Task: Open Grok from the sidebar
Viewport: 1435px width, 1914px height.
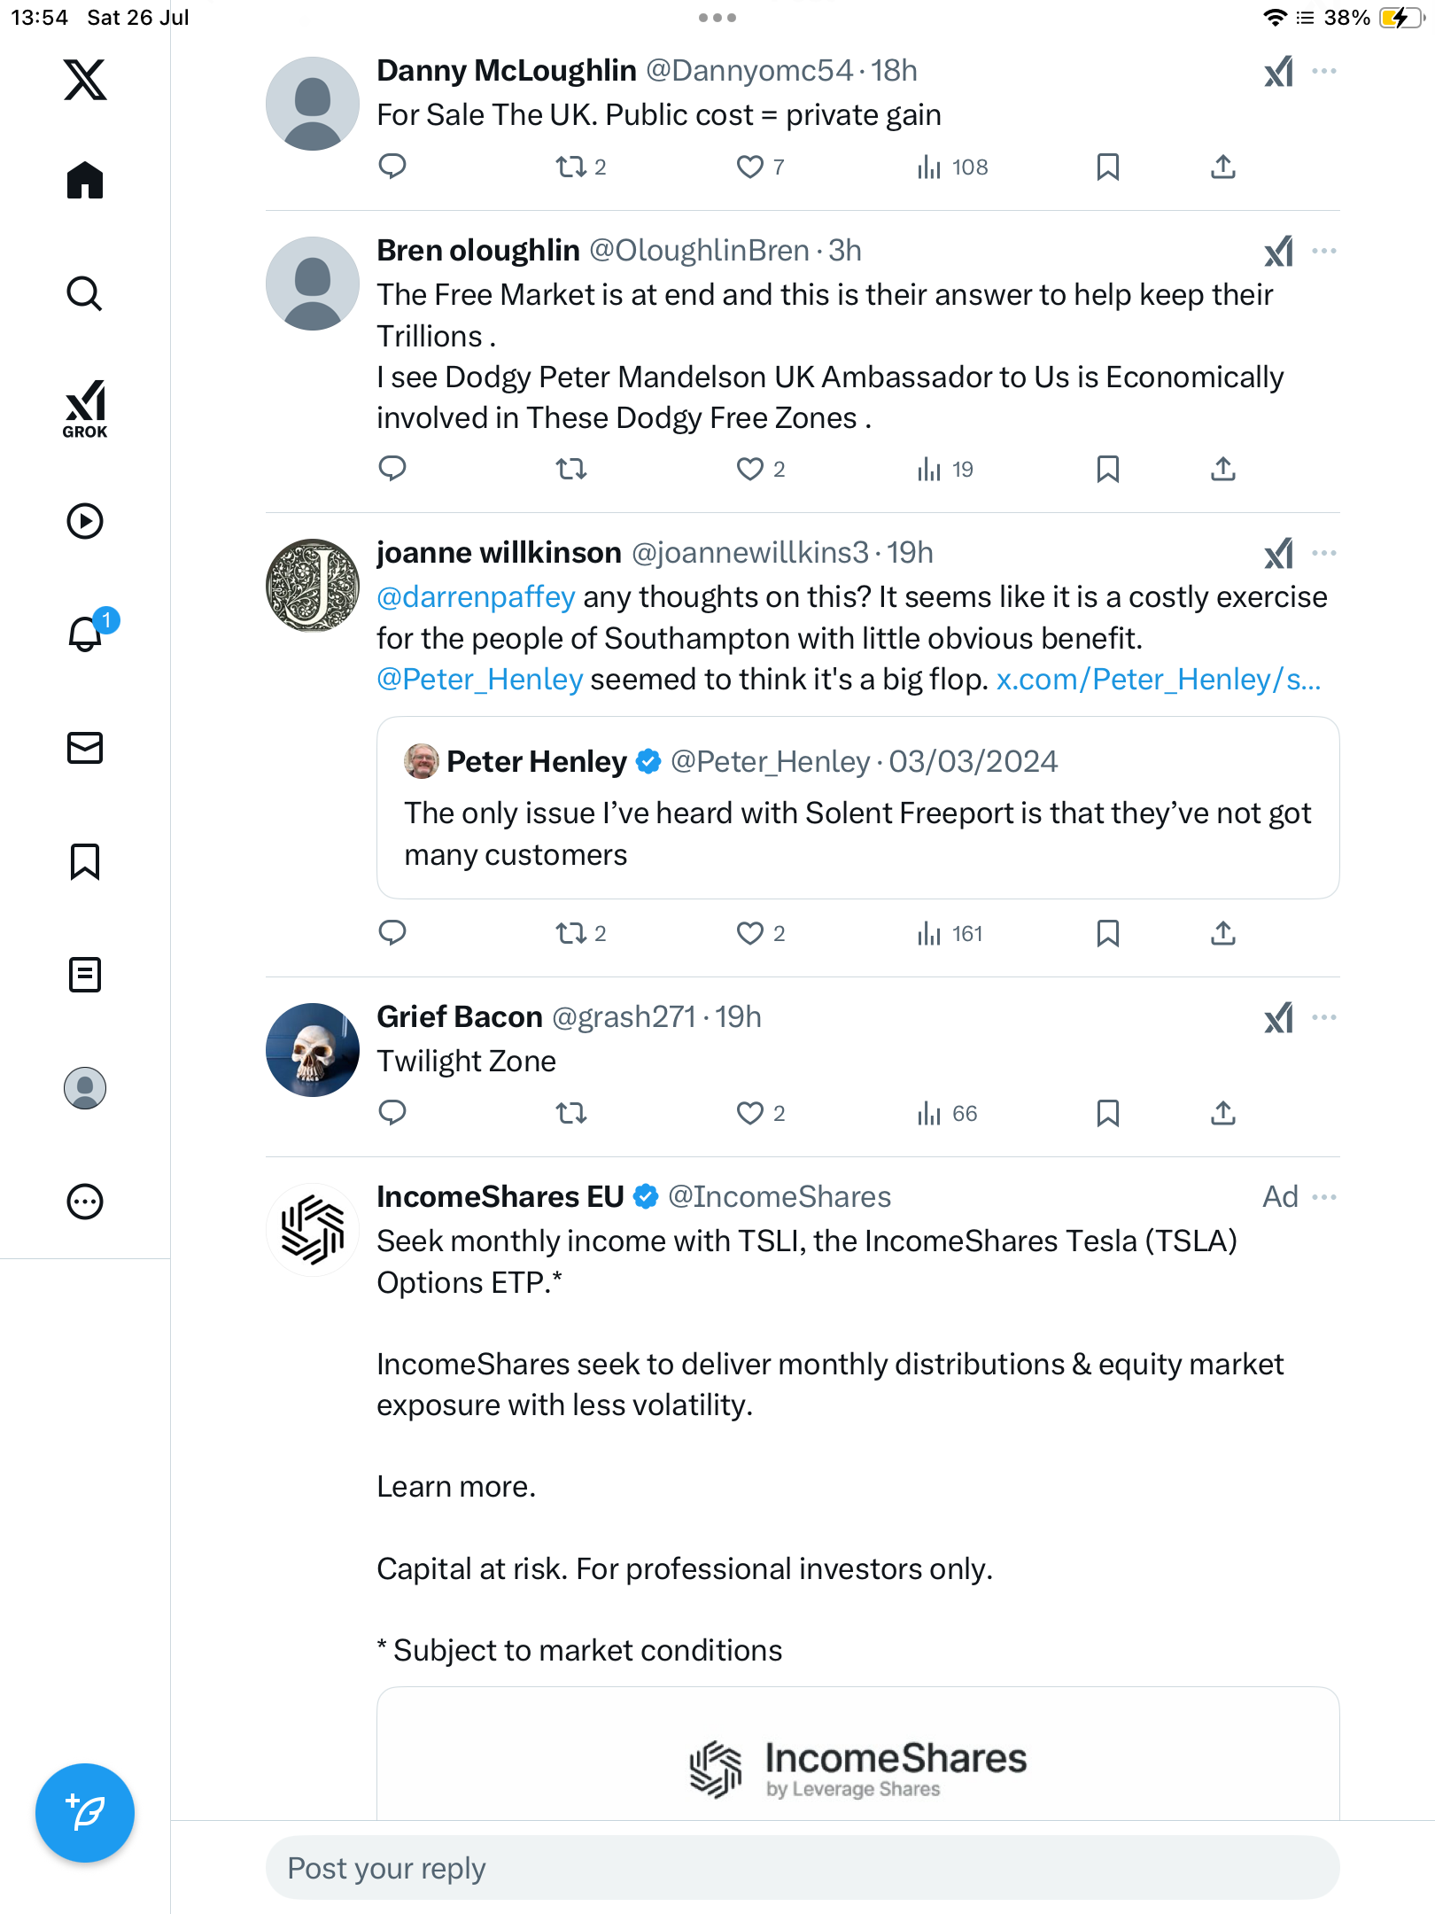Action: 85,408
